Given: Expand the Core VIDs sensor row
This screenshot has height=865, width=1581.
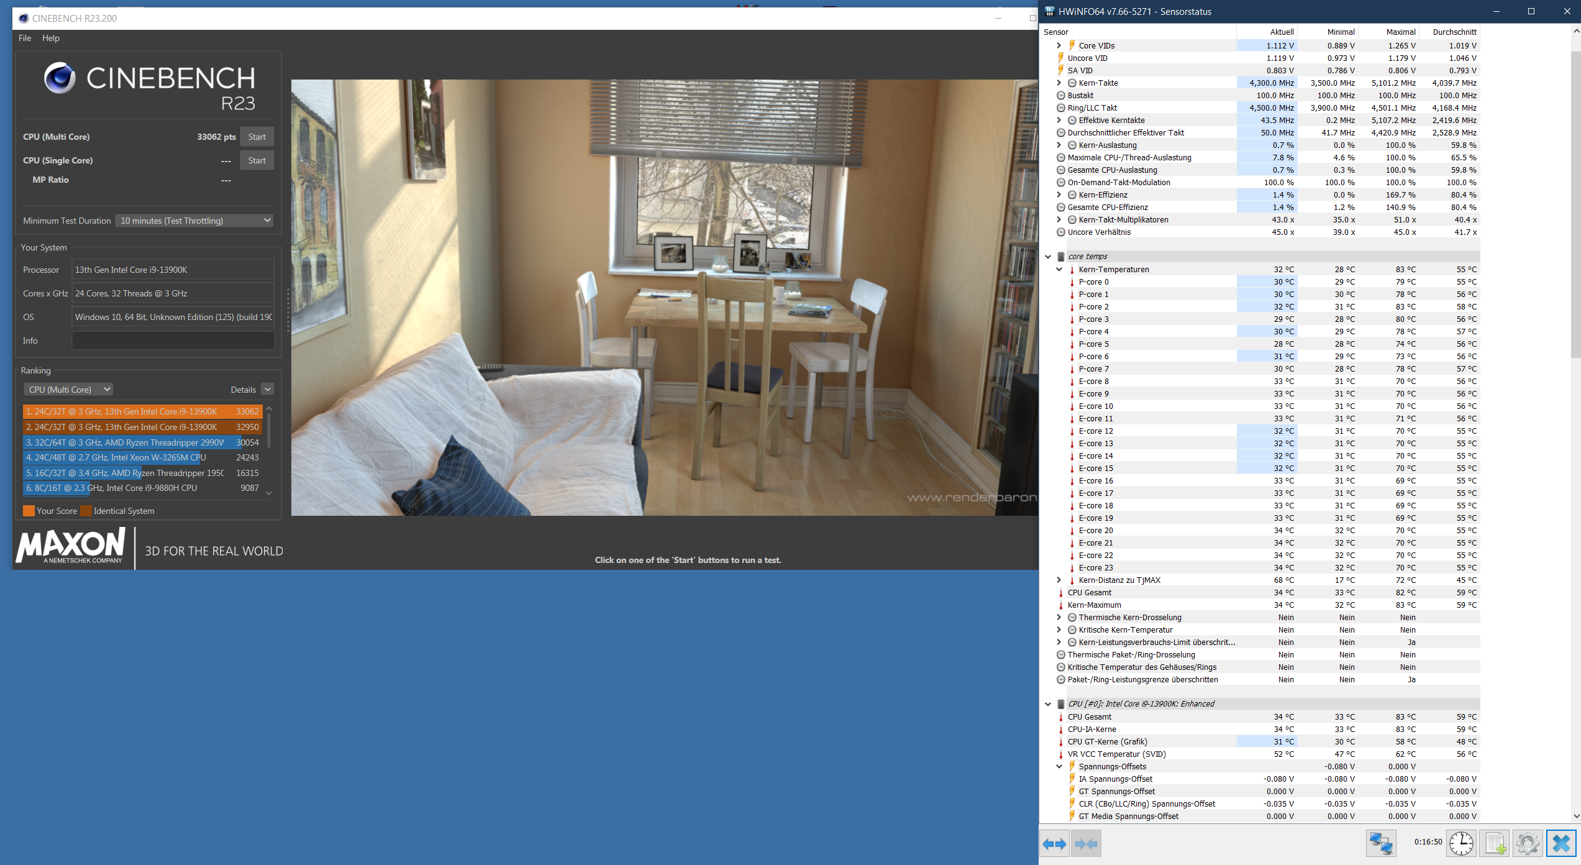Looking at the screenshot, I should (1059, 45).
